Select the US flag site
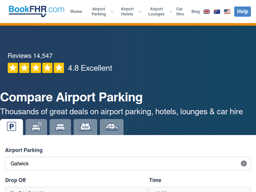The width and height of the screenshot is (256, 192). (x=227, y=12)
